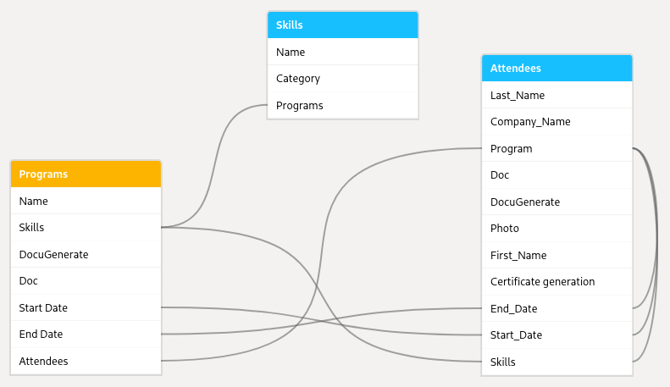The height and width of the screenshot is (387, 670).
Task: Click the Attendees field in Programs table
Action: click(x=86, y=362)
